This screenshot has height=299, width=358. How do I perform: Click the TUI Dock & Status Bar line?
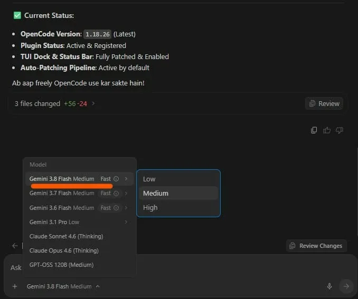tap(95, 56)
